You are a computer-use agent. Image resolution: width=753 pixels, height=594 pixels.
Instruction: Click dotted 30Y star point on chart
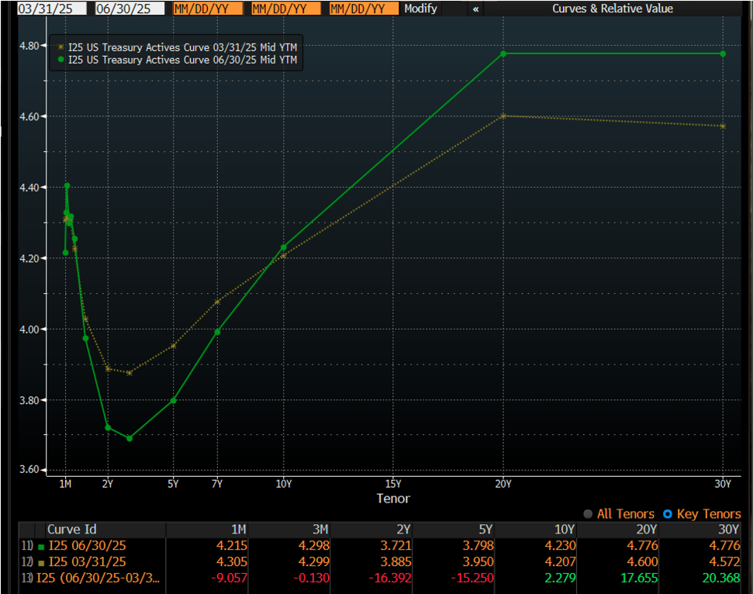[x=723, y=126]
